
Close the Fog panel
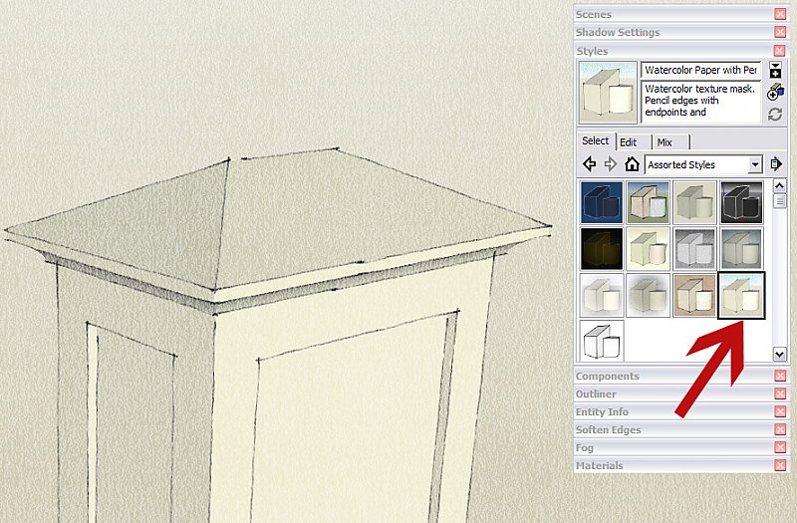point(780,447)
